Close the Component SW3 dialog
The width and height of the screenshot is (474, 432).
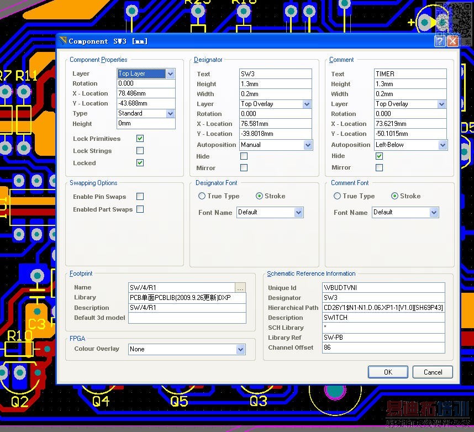click(x=452, y=41)
